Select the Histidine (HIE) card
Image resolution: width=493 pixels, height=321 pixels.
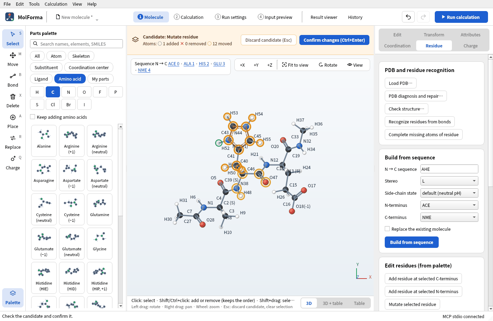(44, 278)
